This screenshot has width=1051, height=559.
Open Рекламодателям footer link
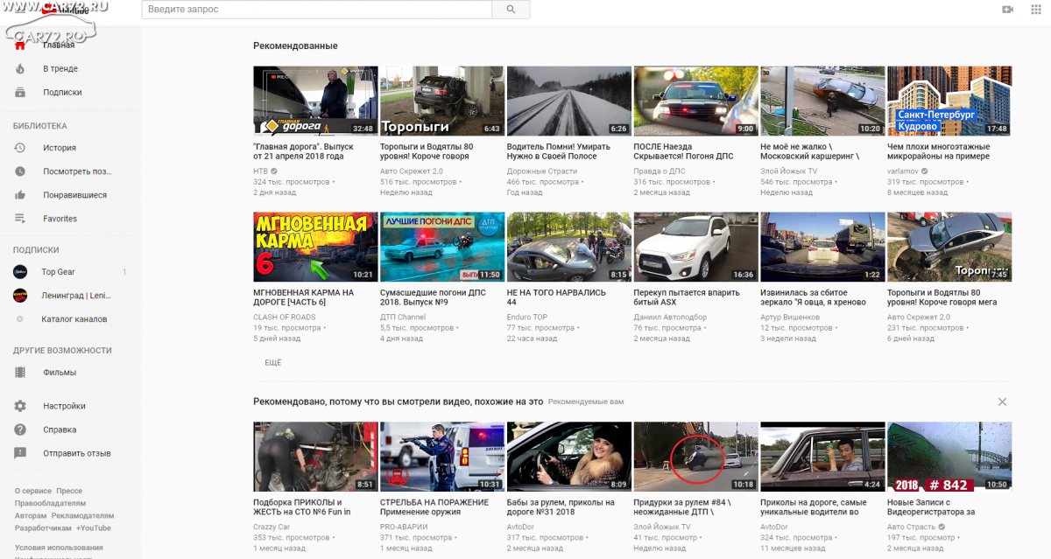pos(82,516)
